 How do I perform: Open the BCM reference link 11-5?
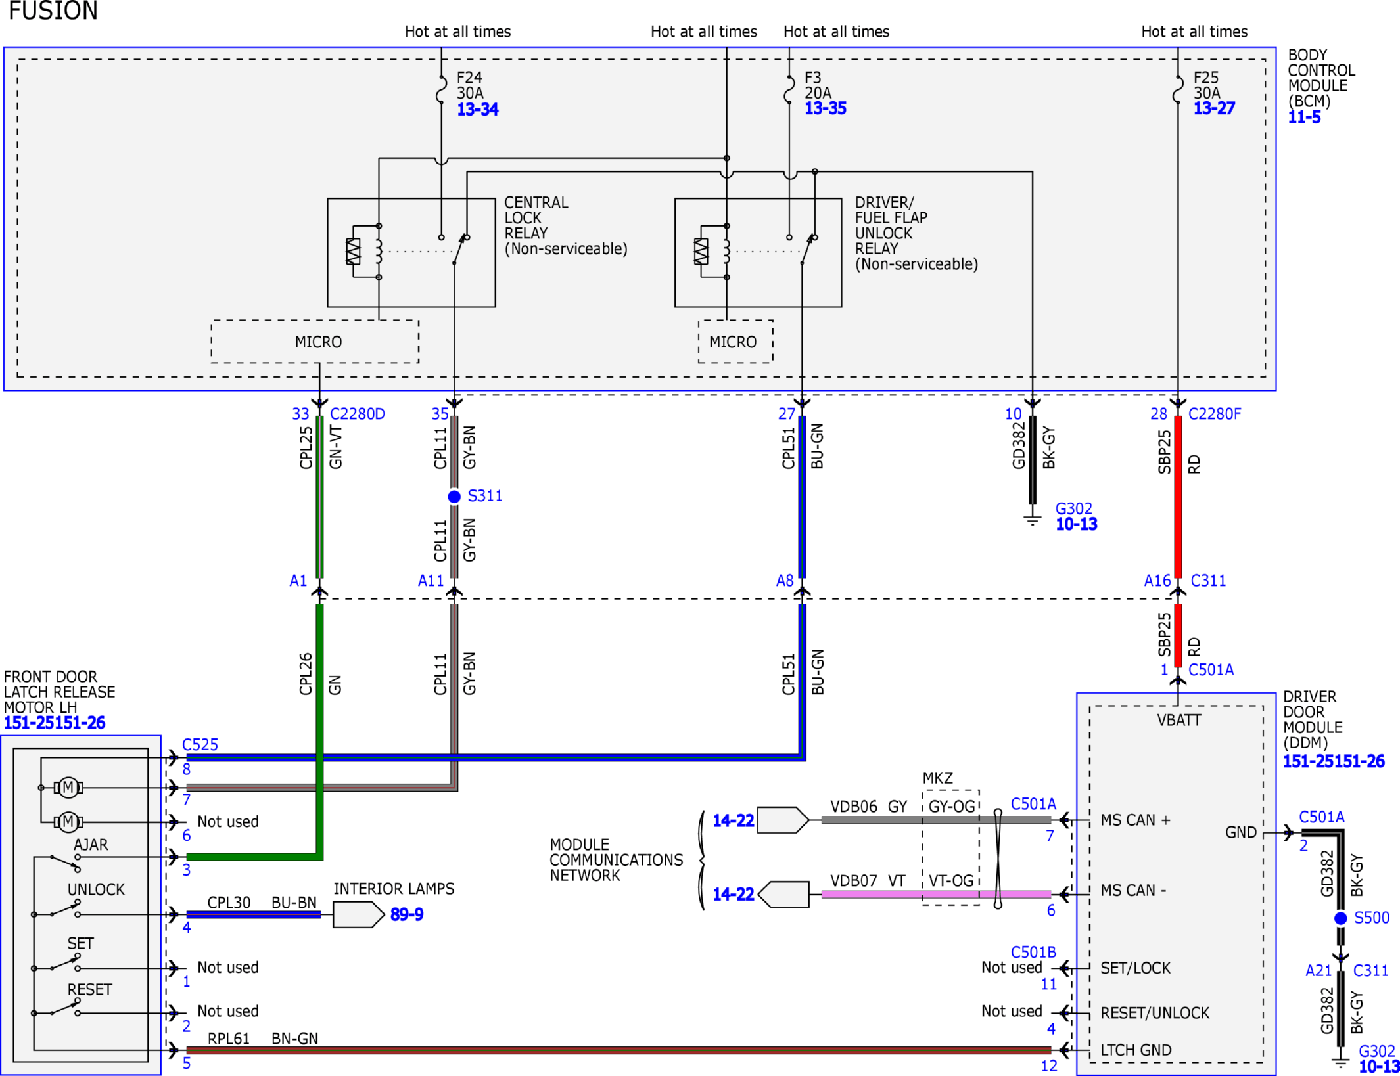pyautogui.click(x=1304, y=118)
